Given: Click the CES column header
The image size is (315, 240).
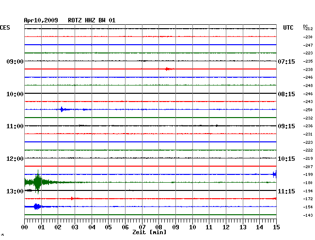Looking at the screenshot, I should point(5,28).
